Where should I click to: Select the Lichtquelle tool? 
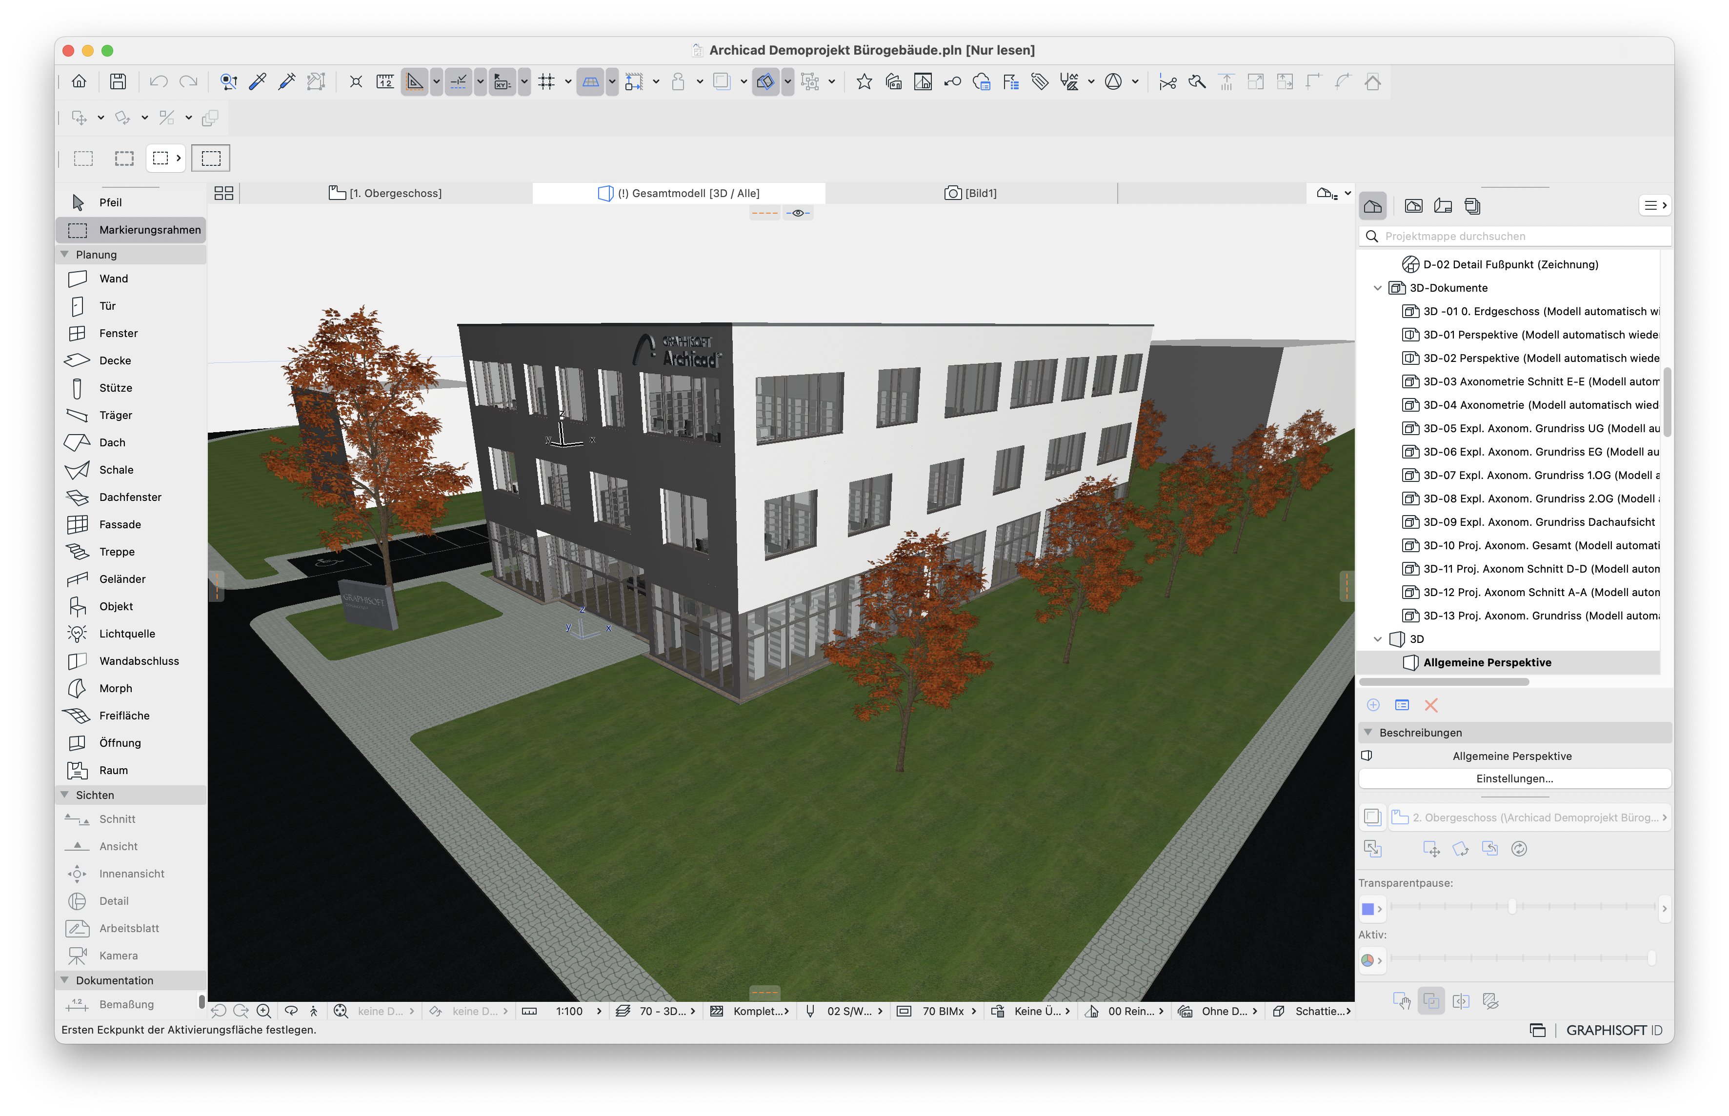tap(130, 634)
